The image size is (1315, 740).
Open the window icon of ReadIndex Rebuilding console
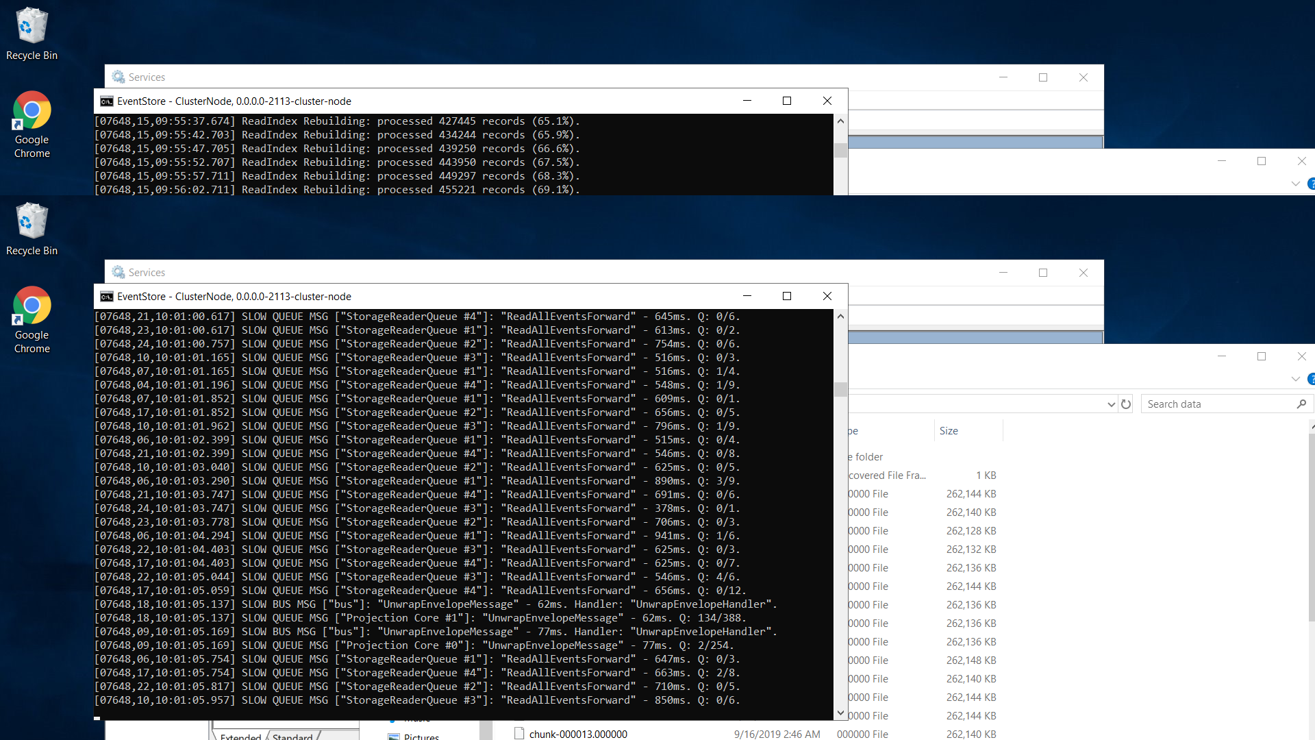[x=107, y=101]
